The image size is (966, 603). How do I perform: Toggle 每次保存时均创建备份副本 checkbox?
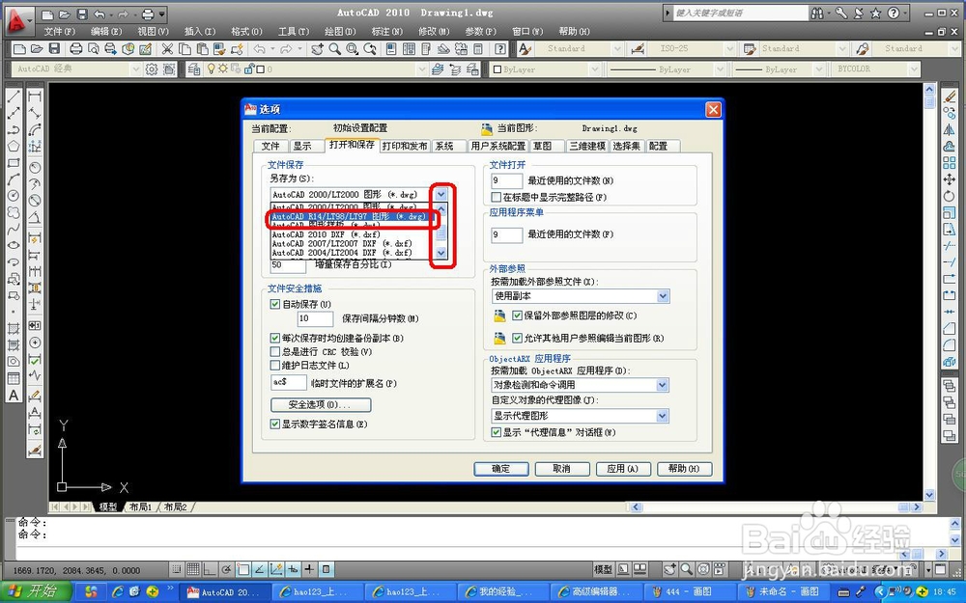[x=275, y=338]
